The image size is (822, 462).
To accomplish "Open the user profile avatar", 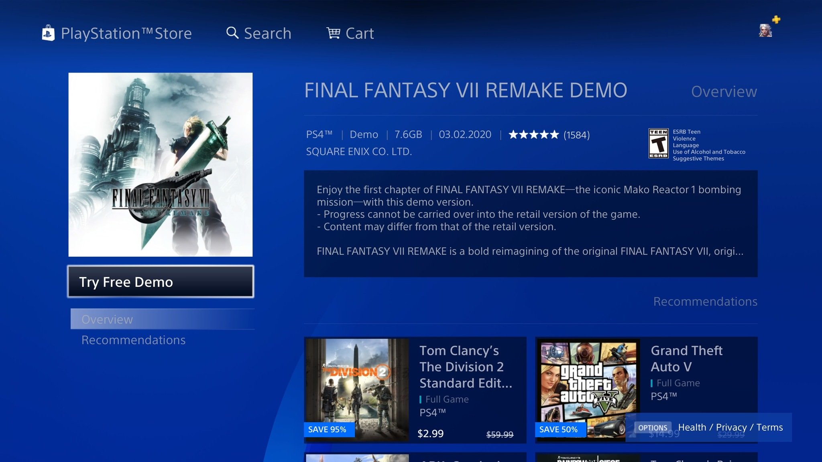I will [x=765, y=30].
